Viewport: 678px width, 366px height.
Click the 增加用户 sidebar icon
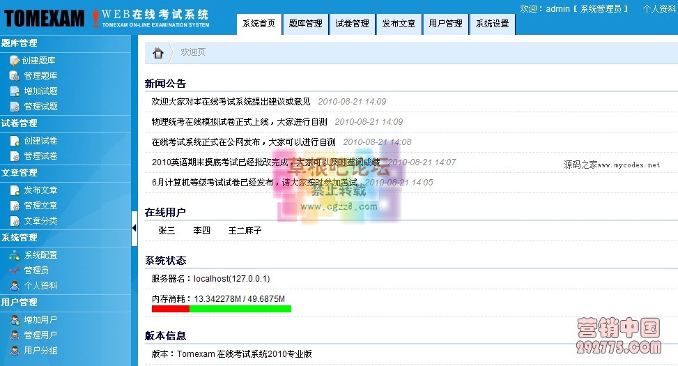15,320
